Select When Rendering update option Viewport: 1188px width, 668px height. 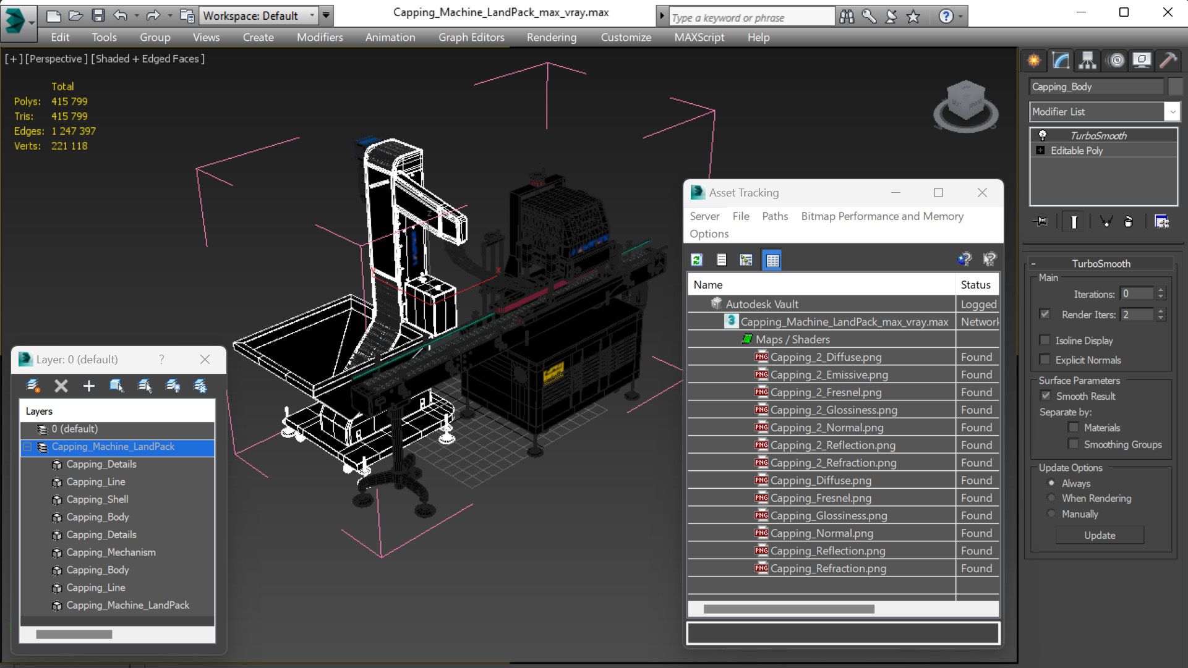(x=1051, y=498)
